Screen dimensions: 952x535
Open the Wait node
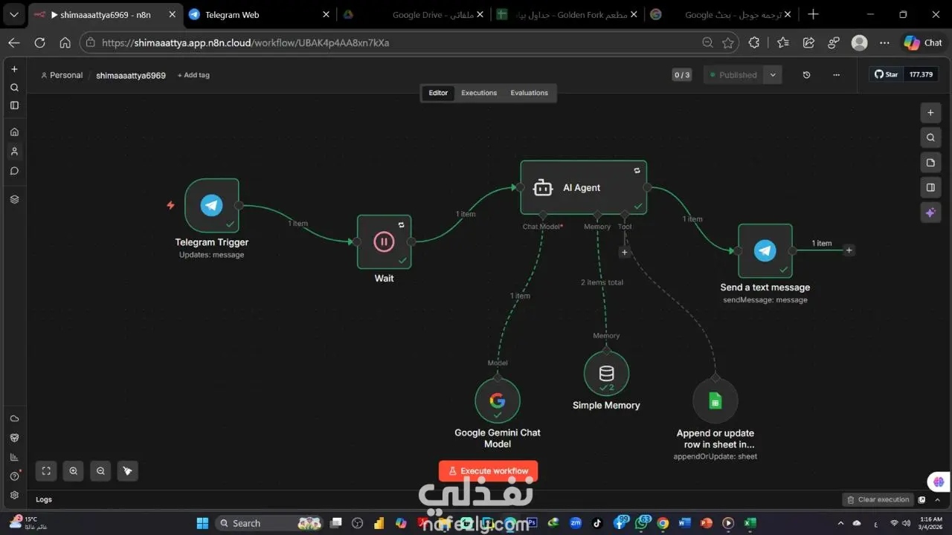(x=384, y=241)
